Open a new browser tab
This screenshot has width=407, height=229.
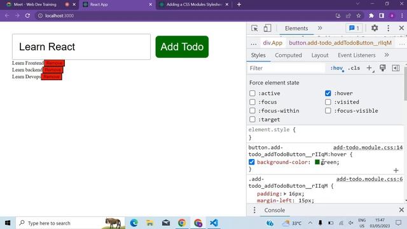point(239,4)
